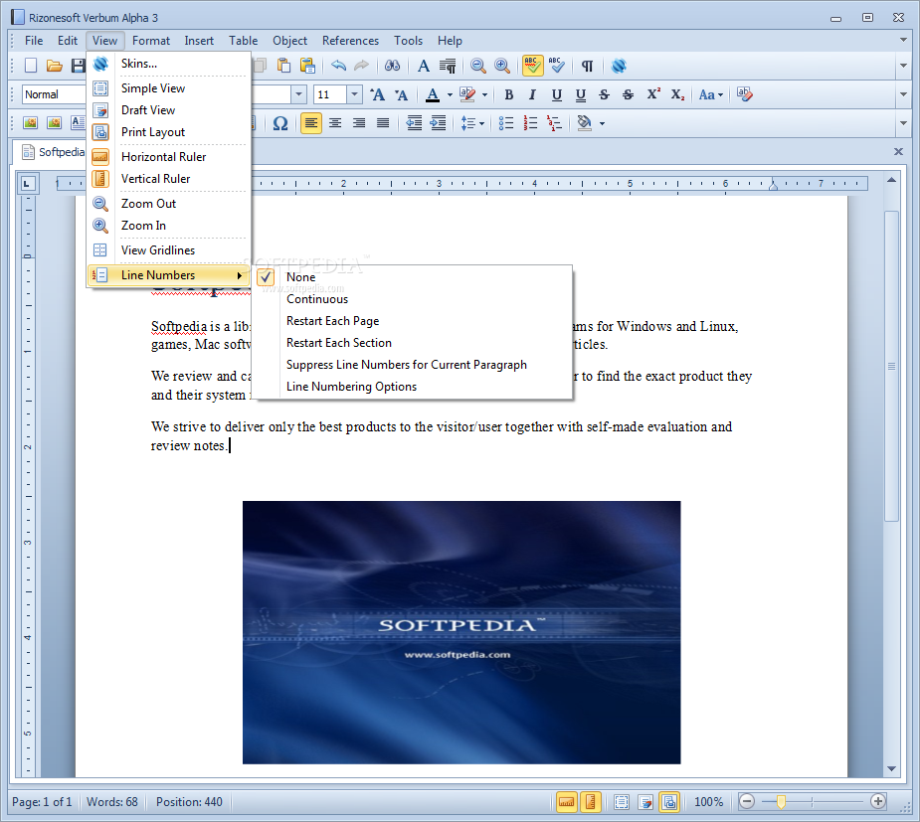Toggle Vertical Ruler in status bar

590,802
